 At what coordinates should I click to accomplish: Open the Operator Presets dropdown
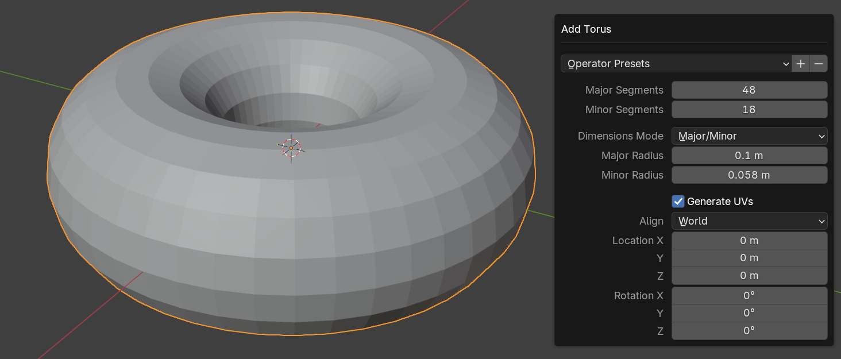676,64
